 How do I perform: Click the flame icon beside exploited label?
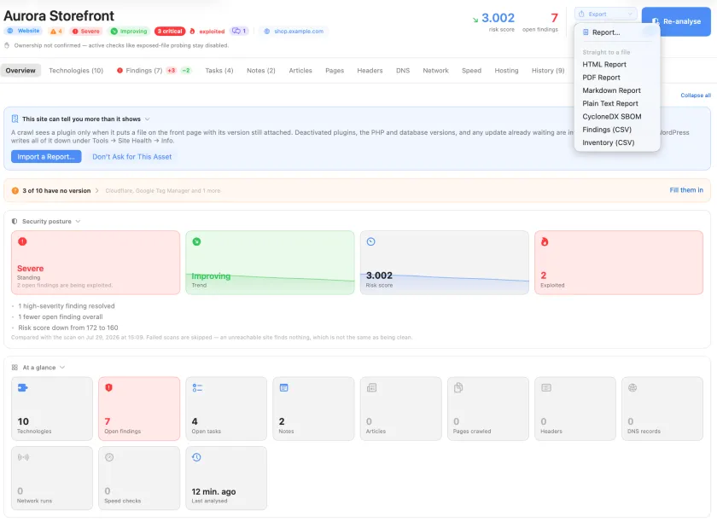(192, 31)
